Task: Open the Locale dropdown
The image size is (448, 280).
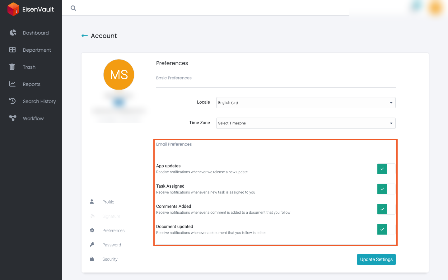Action: click(306, 103)
